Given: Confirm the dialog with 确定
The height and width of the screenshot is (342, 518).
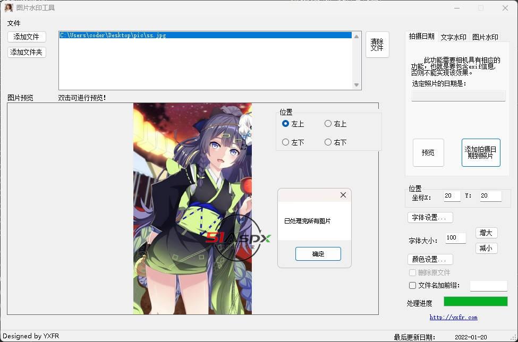Looking at the screenshot, I should pyautogui.click(x=318, y=254).
